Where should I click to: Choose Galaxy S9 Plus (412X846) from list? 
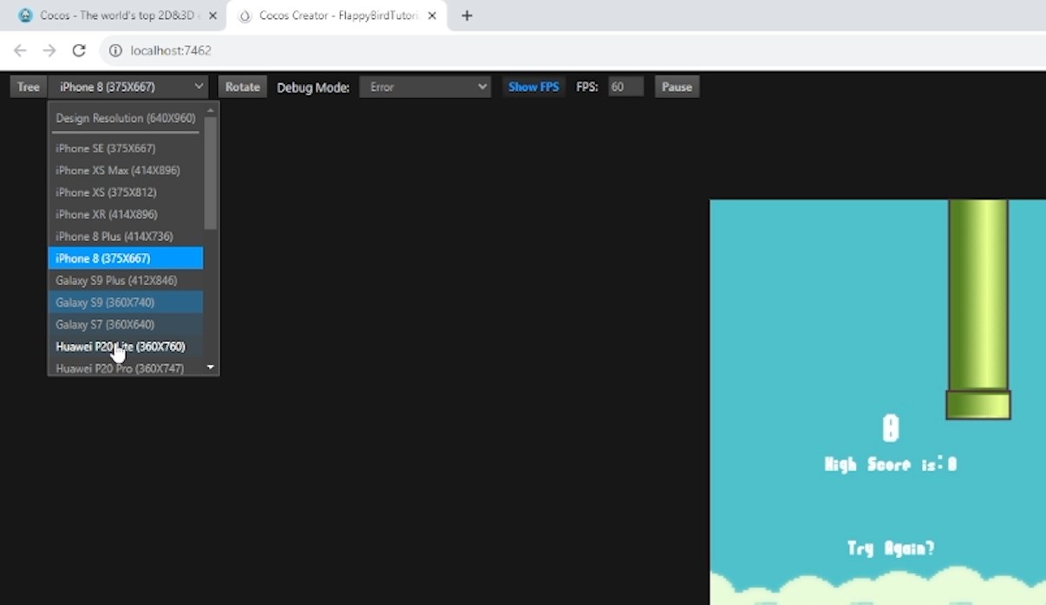117,281
